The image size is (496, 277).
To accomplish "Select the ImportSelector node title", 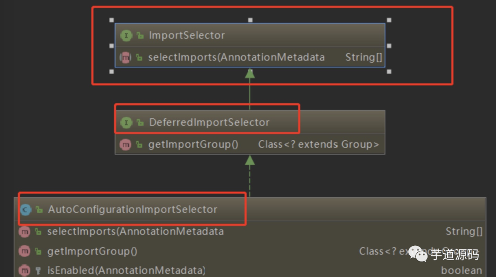I will pos(186,35).
